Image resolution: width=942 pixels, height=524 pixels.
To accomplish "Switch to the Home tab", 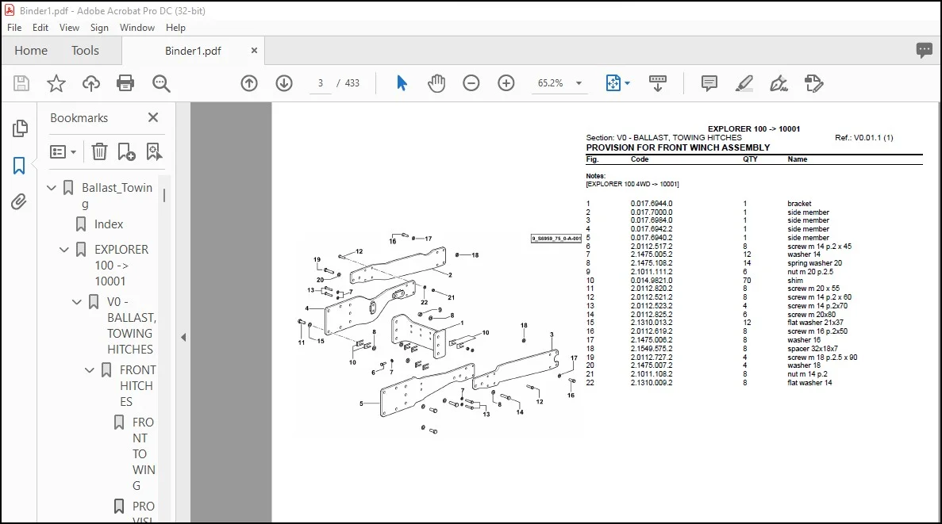I will pyautogui.click(x=31, y=51).
